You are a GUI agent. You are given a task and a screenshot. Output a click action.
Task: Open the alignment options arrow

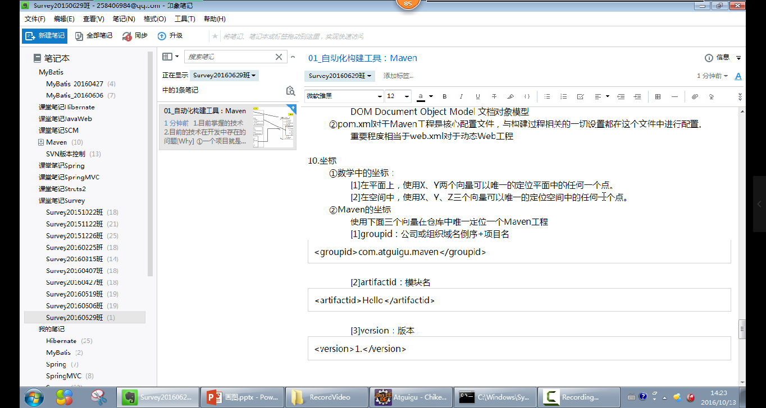[x=608, y=96]
